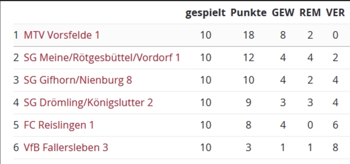Viewport: 350px width, 164px height.
Task: Click the gespielt column header
Action: point(205,13)
